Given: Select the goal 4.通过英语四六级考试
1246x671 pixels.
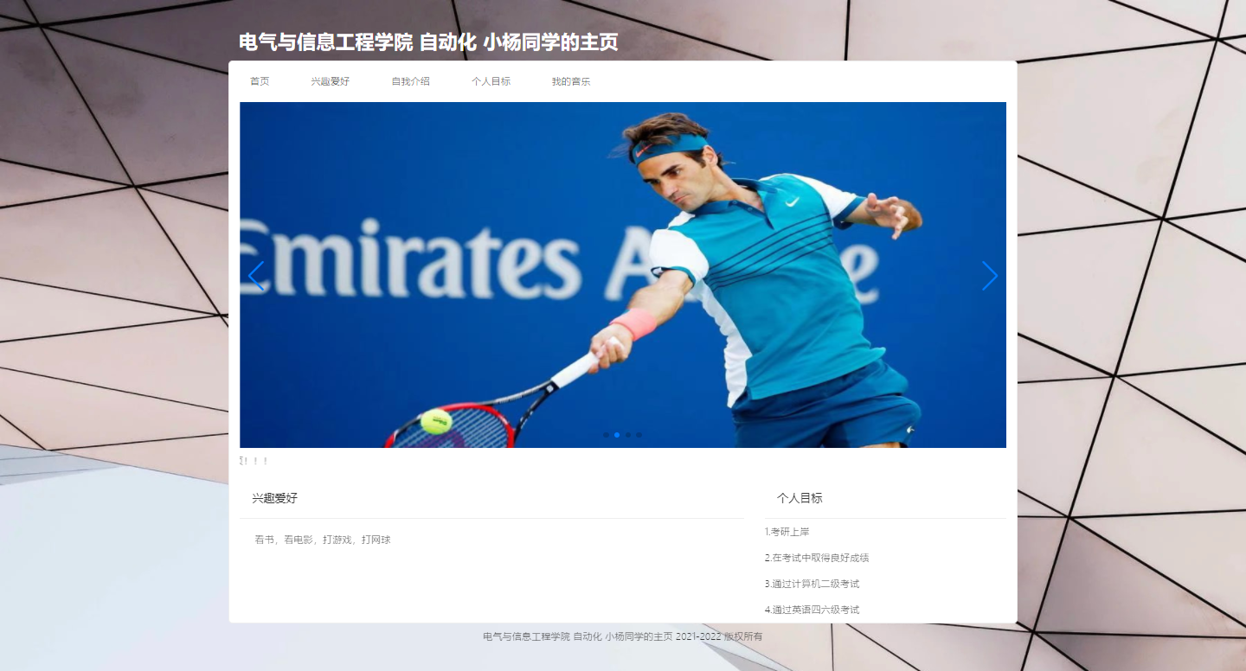Looking at the screenshot, I should coord(812,610).
